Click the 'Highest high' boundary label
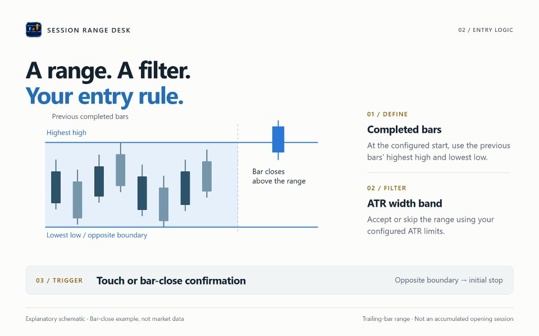 coord(66,133)
